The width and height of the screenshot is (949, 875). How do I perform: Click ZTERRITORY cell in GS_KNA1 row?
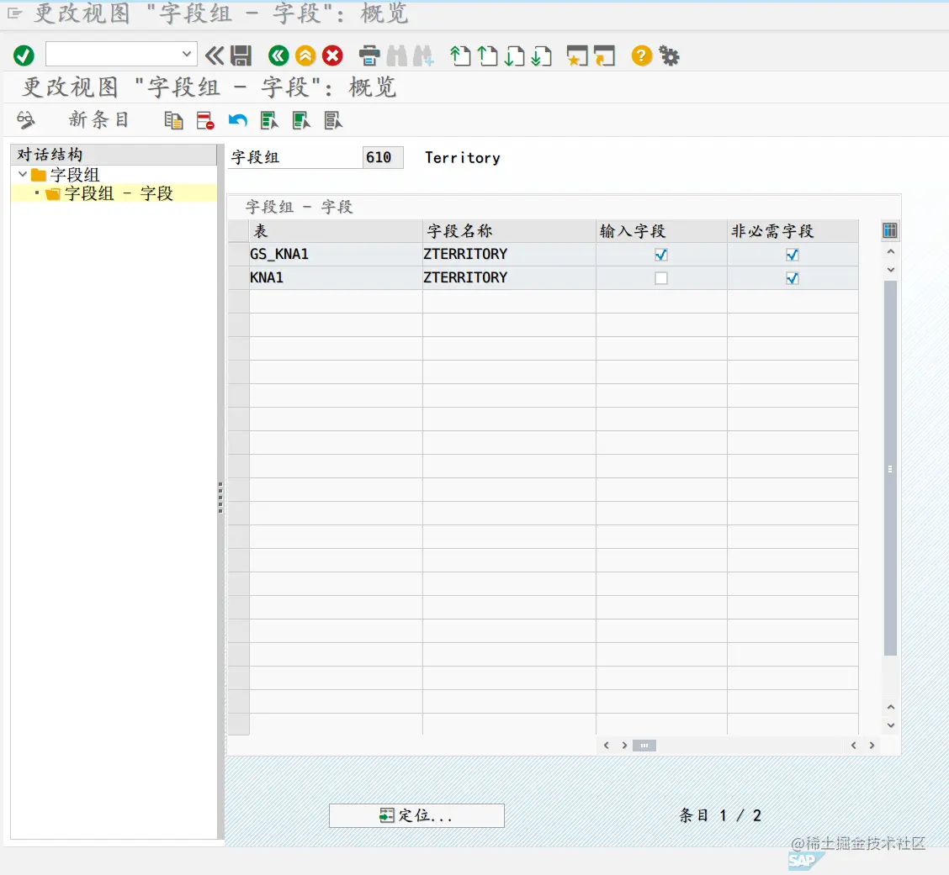point(509,255)
